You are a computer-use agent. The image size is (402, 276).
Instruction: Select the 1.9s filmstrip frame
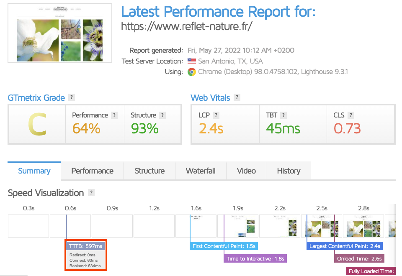tap(238, 226)
